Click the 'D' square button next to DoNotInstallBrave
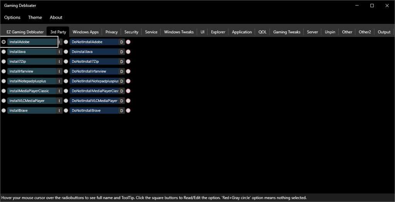This screenshot has height=202, width=395. click(122, 110)
